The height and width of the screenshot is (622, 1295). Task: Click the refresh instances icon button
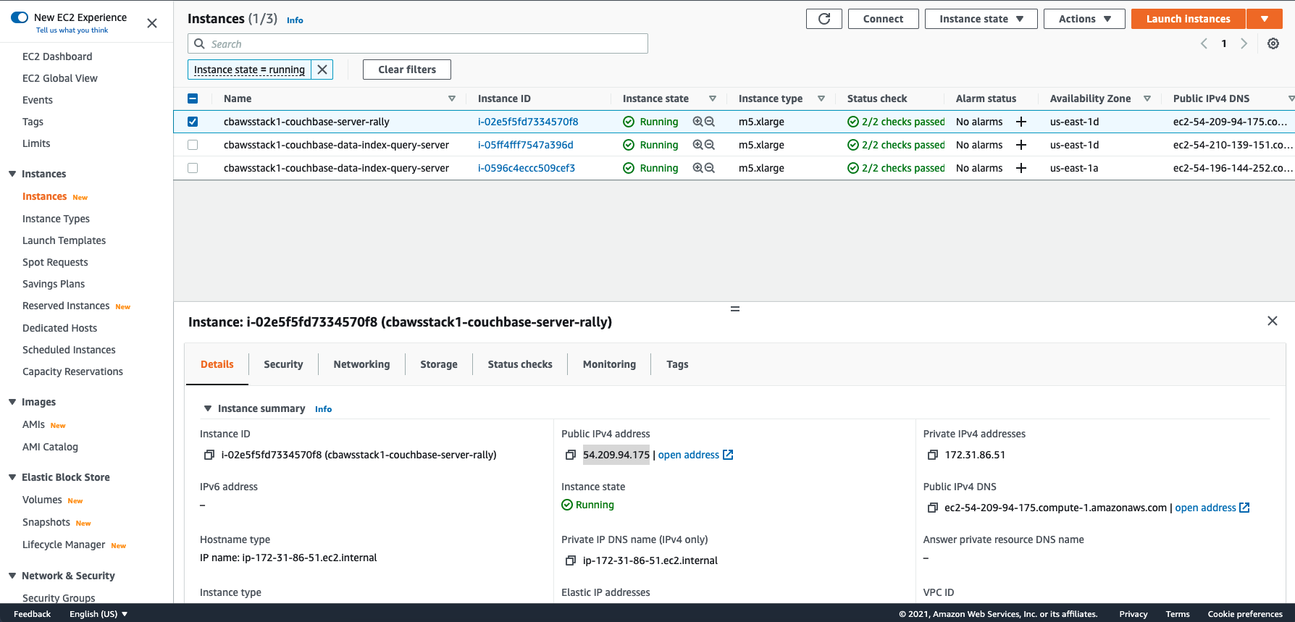[x=823, y=19]
